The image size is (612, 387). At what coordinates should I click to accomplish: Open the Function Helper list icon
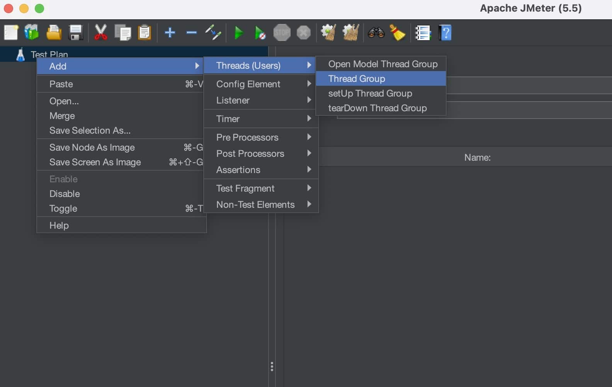point(423,33)
